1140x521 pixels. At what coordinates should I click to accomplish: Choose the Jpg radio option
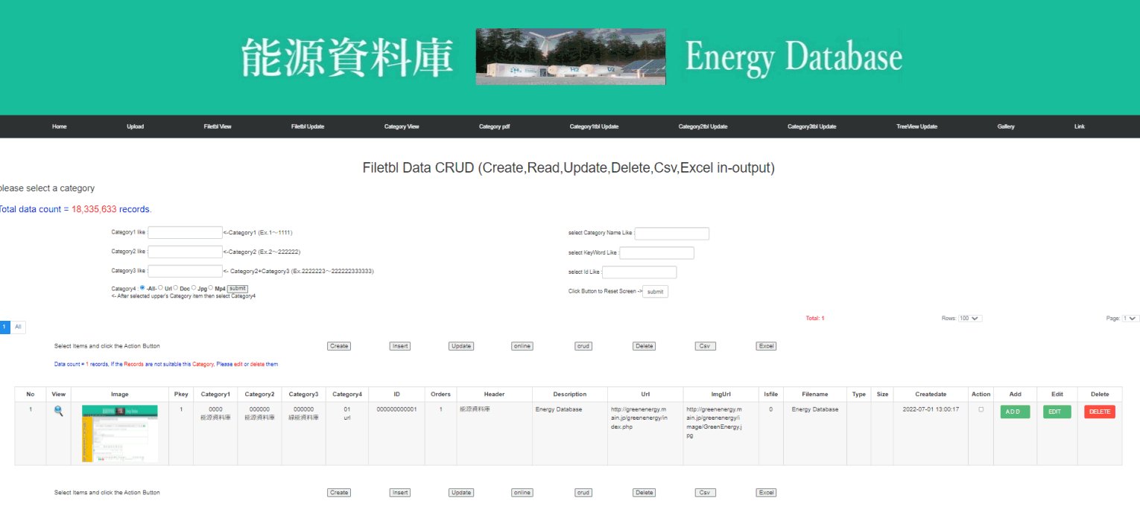(x=194, y=288)
